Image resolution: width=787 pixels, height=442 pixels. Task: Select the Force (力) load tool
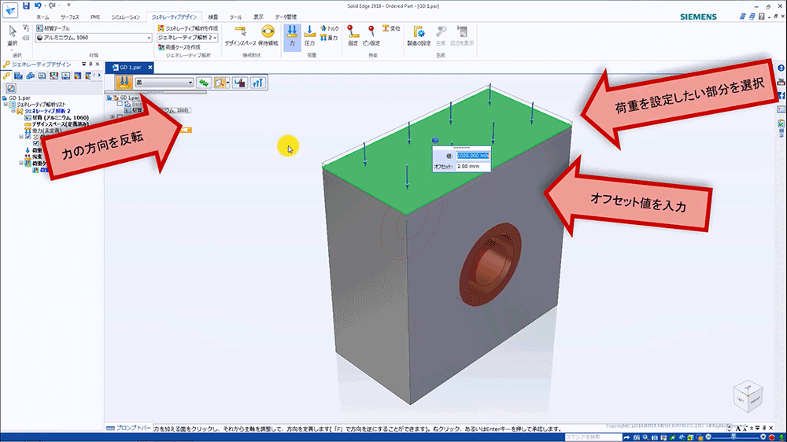point(292,36)
